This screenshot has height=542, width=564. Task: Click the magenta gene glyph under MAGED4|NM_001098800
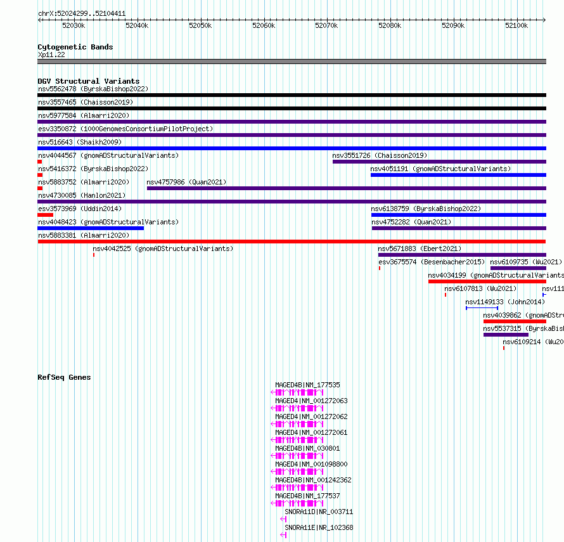pyautogui.click(x=297, y=472)
